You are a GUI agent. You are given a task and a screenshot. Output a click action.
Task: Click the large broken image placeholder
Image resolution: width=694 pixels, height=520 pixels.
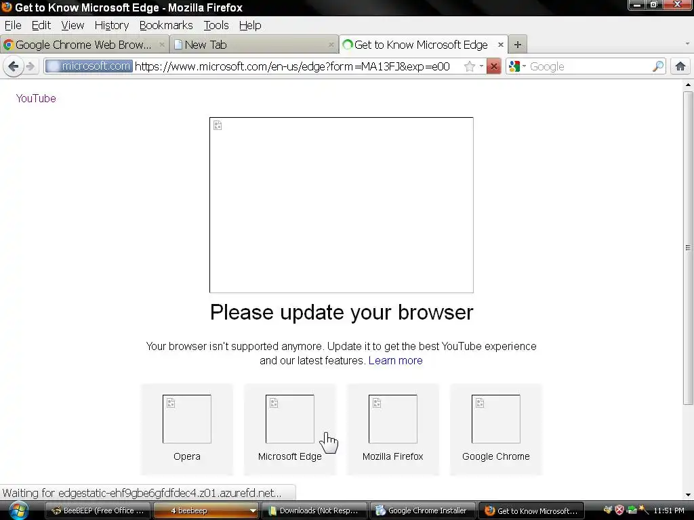point(342,204)
